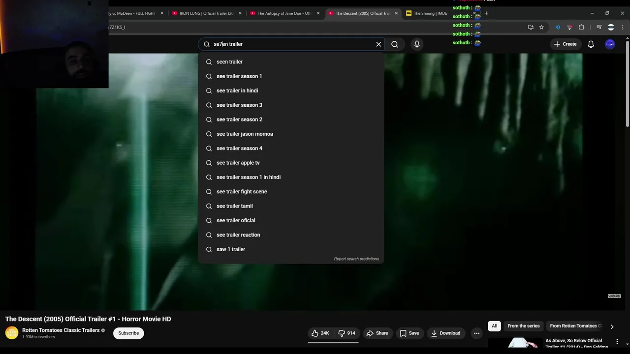Close The Descent (2005) tab
This screenshot has height=354, width=630.
(396, 13)
